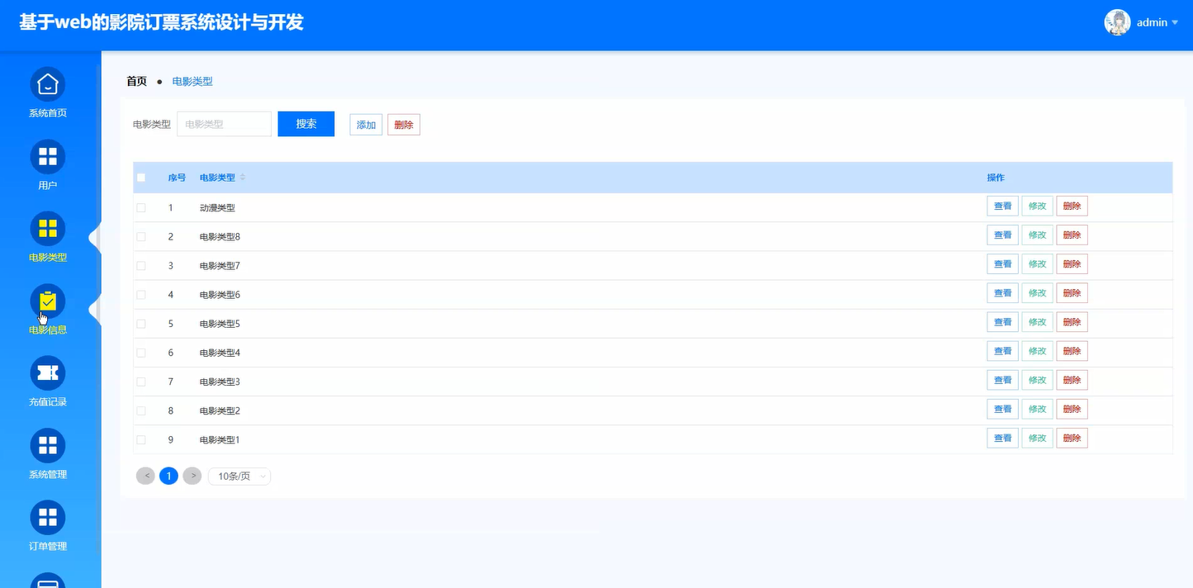Viewport: 1193px width, 588px height.
Task: Click 删除 for 电影类型4
Action: [x=1072, y=351]
